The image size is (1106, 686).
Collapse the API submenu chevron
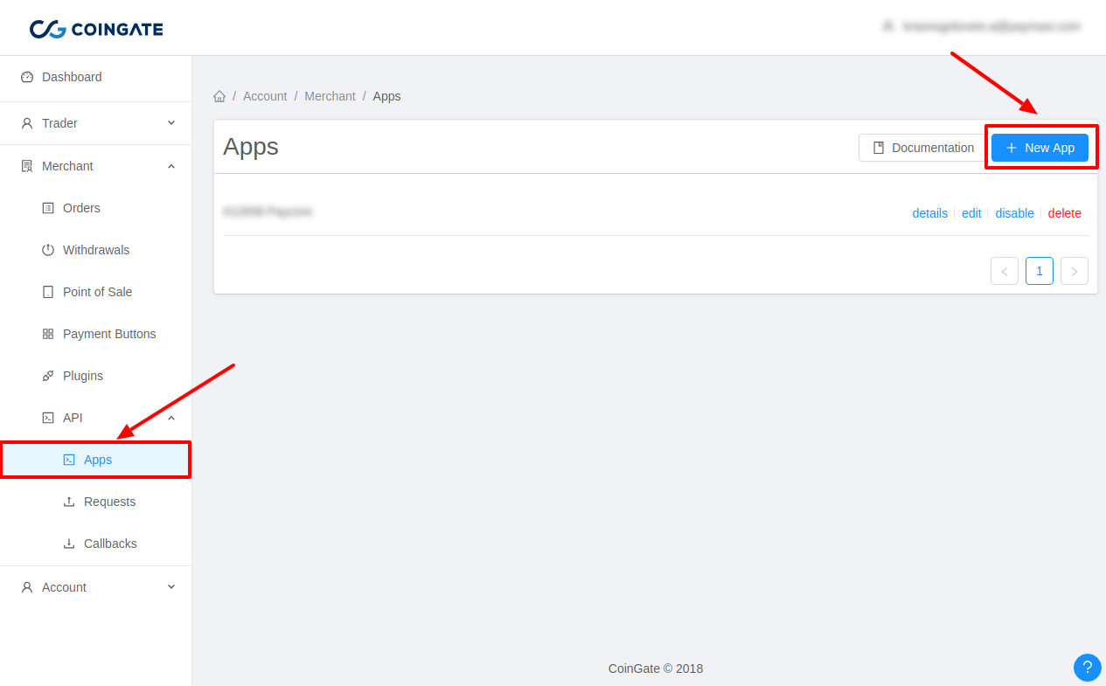point(171,418)
